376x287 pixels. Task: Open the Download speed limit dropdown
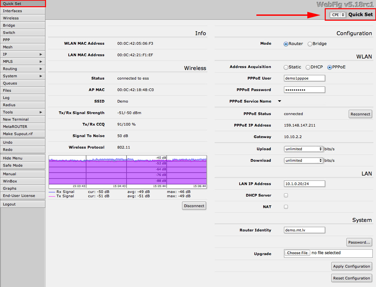coord(304,160)
